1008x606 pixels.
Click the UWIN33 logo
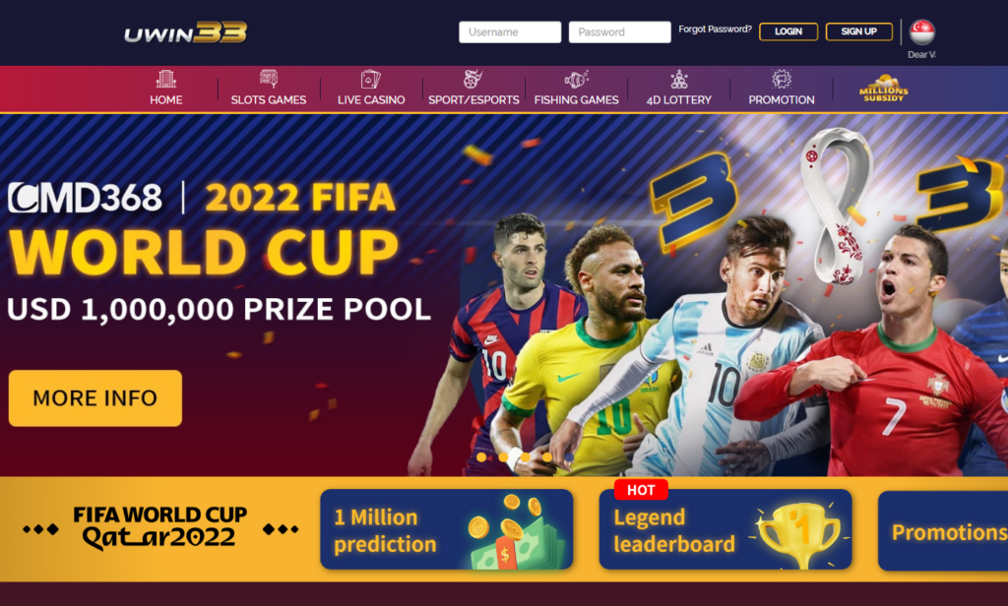click(x=185, y=32)
